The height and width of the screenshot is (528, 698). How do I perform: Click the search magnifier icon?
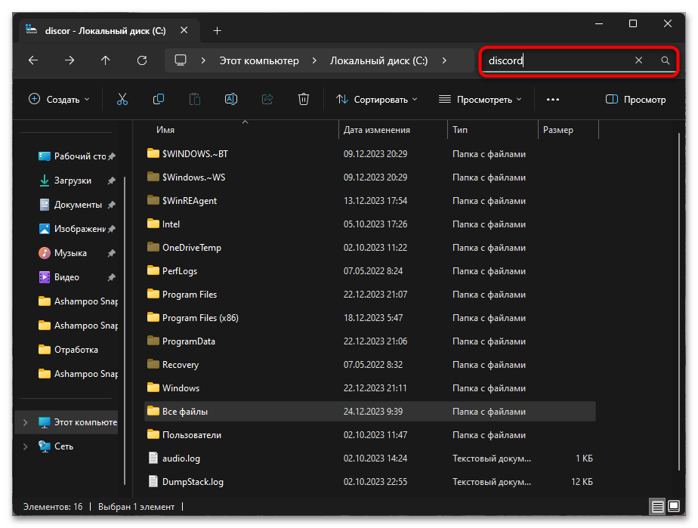coord(665,60)
